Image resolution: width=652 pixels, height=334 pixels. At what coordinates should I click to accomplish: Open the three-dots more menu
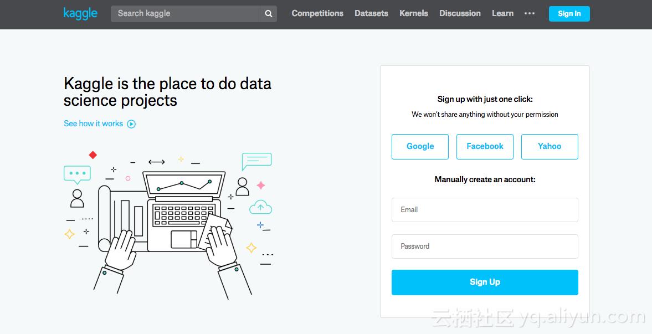[x=530, y=13]
